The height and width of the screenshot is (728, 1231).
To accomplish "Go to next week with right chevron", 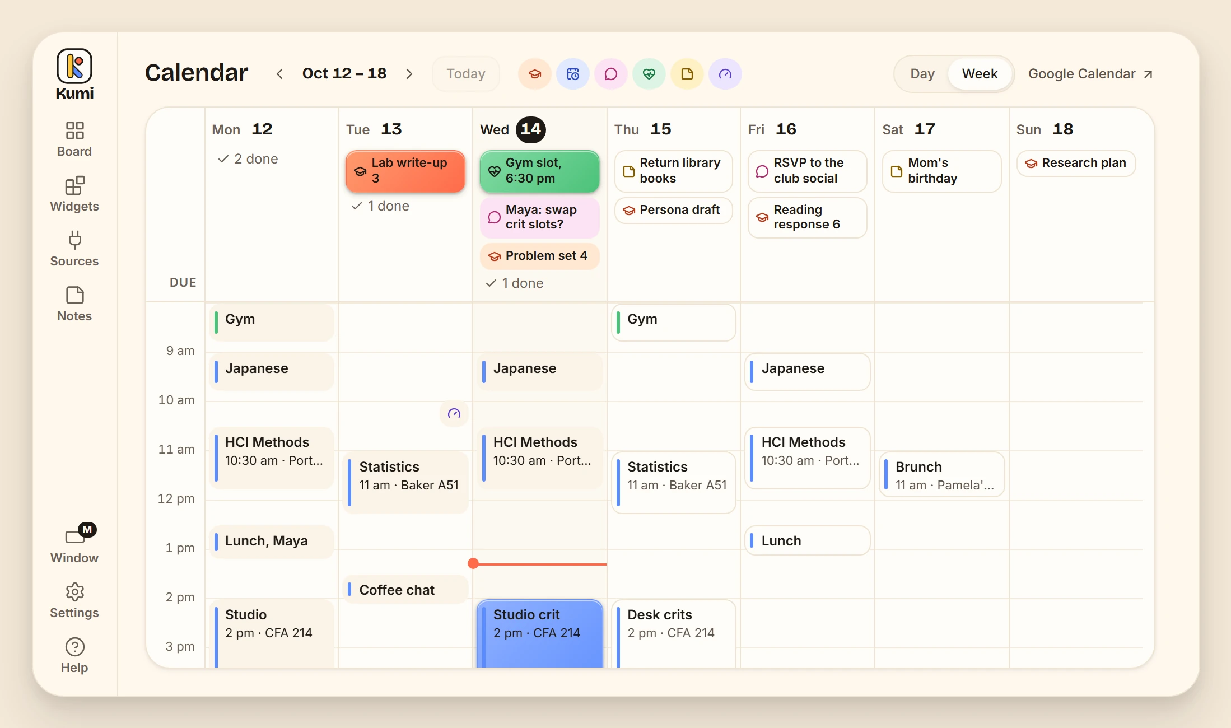I will pos(409,74).
